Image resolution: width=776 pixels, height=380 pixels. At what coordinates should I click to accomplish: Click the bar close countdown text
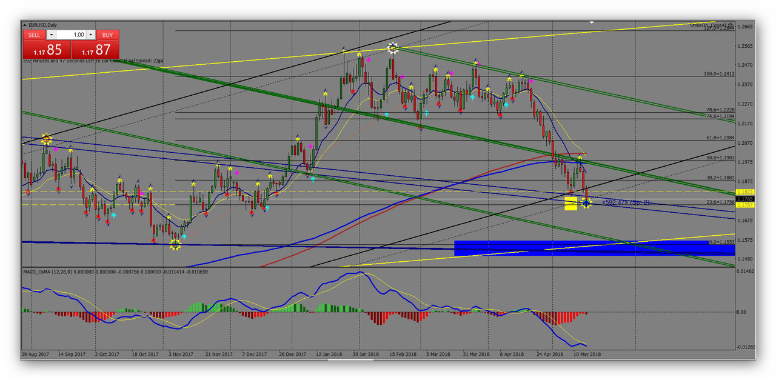point(93,61)
